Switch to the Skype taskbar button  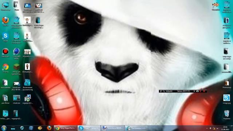click(89, 128)
